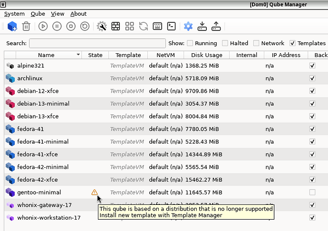This screenshot has width=328, height=231.
Task: Click the Backup qubes download icon
Action: [202, 26]
